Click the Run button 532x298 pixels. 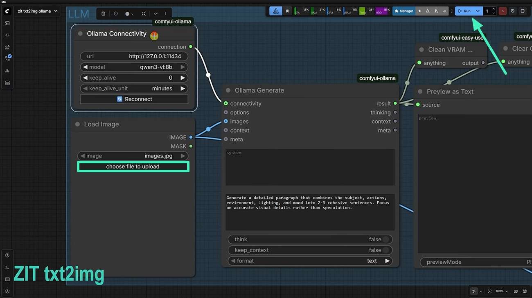tap(465, 11)
